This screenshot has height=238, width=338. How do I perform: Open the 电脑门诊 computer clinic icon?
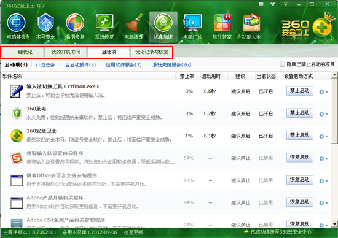(192, 26)
